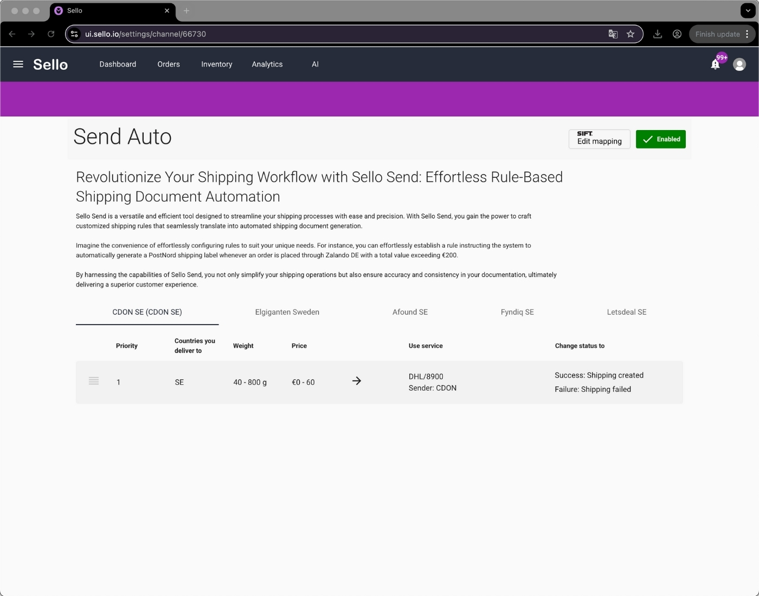Click the Priority column header
The width and height of the screenshot is (759, 596).
127,346
